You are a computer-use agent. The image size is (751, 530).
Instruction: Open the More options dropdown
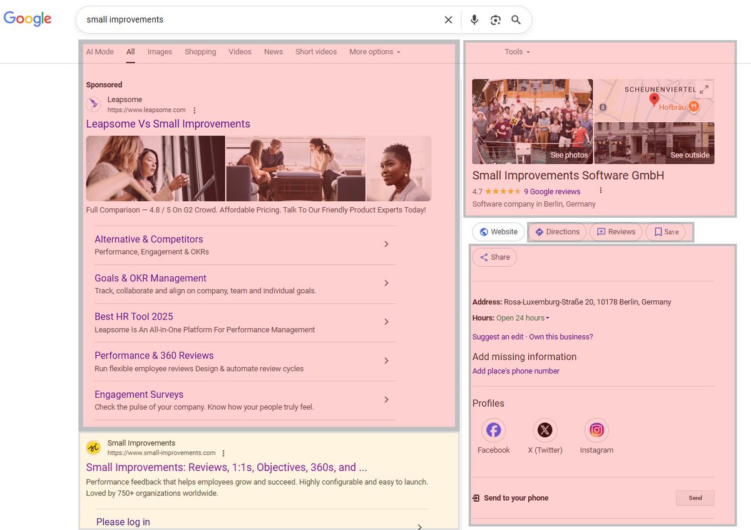point(375,52)
